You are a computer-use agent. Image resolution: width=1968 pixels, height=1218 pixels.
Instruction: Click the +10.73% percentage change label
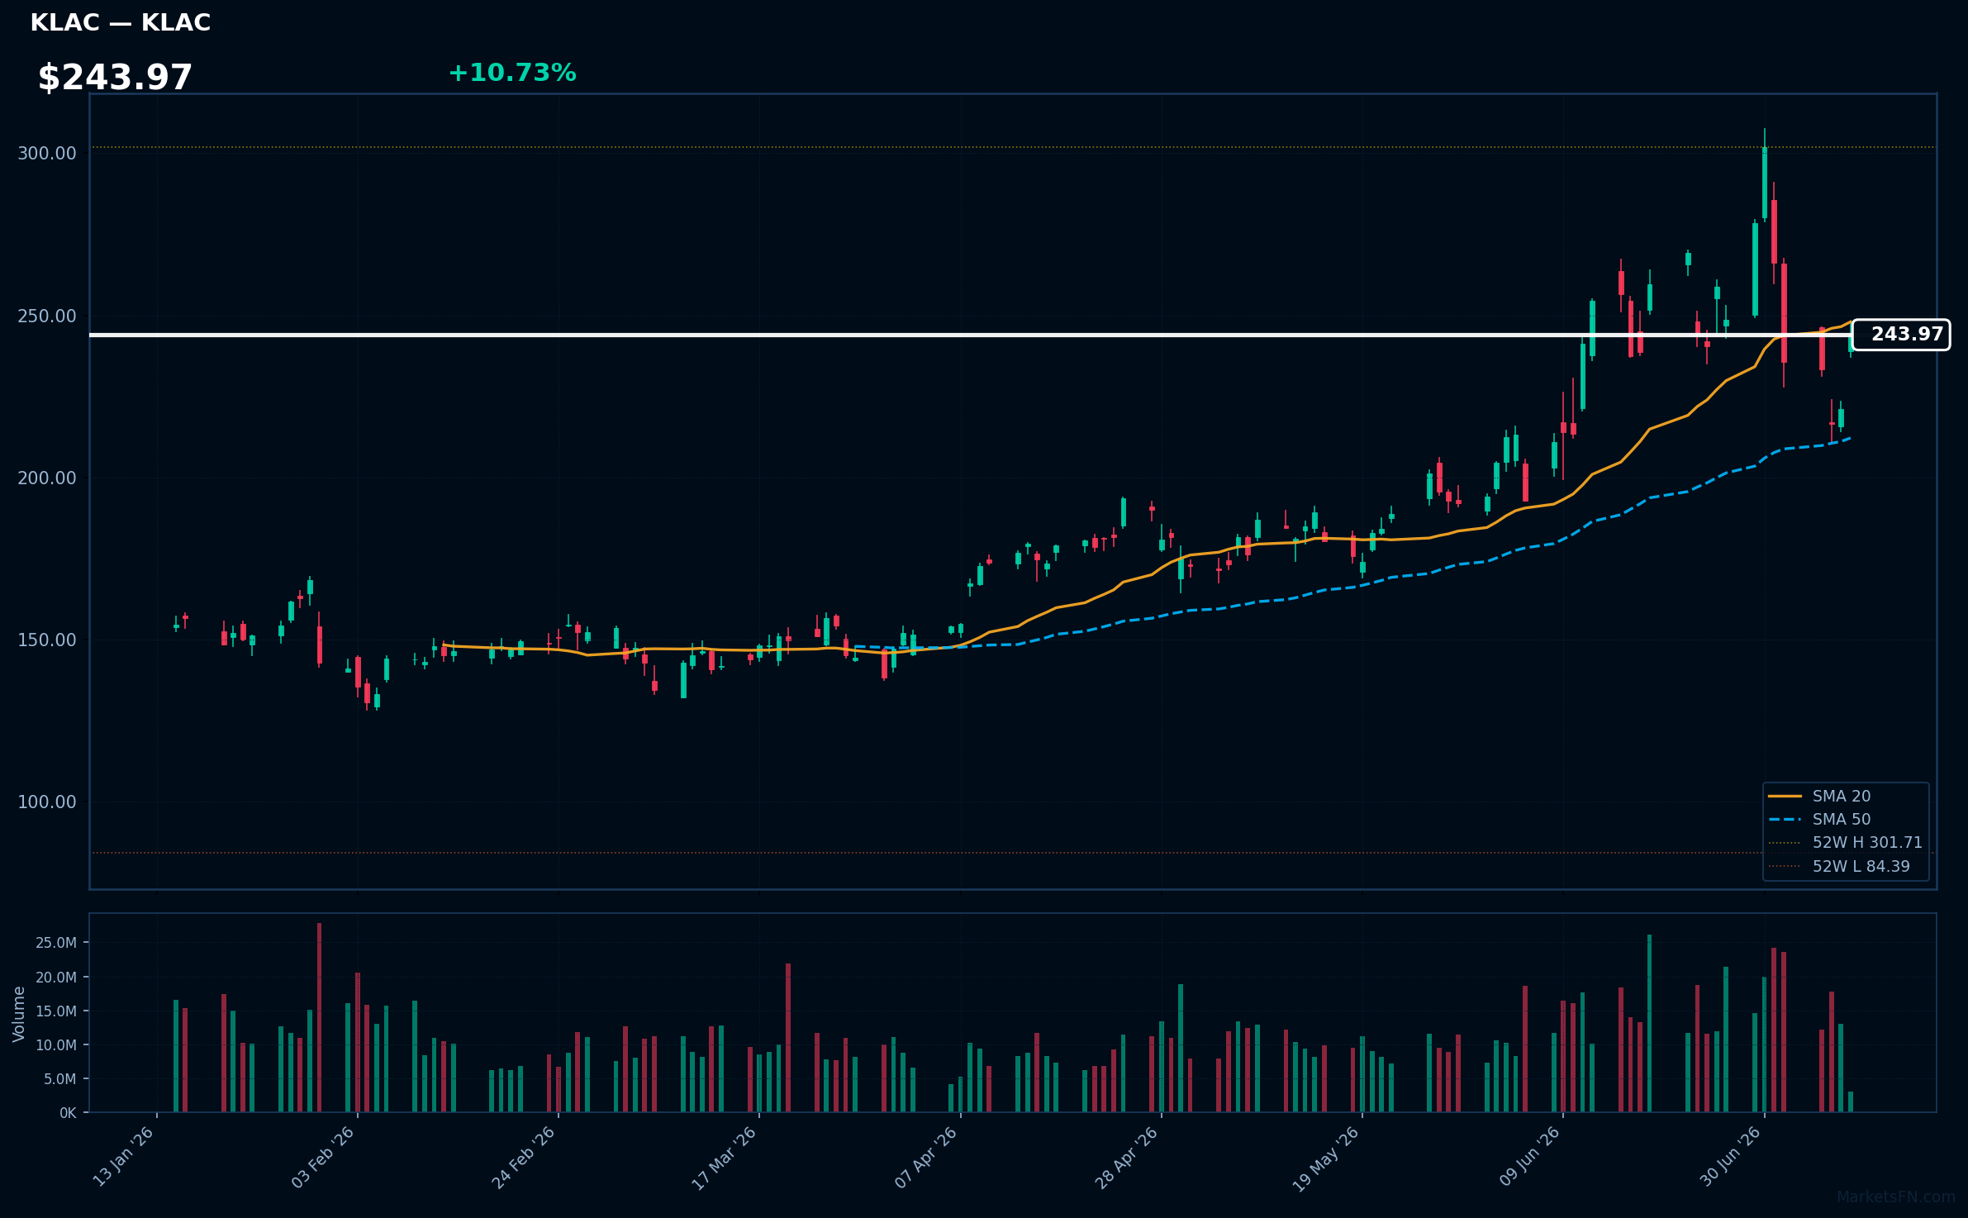(x=512, y=74)
